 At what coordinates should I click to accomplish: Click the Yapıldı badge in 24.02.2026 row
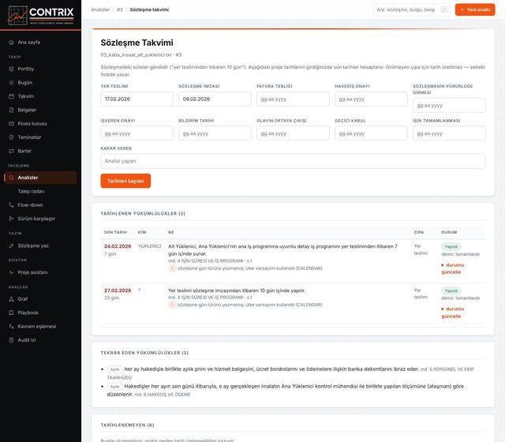451,247
